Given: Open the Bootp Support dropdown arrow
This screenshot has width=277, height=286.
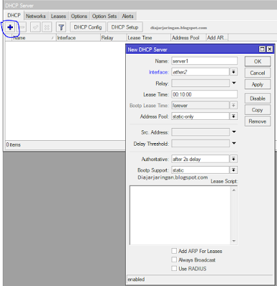Looking at the screenshot, I should point(233,170).
